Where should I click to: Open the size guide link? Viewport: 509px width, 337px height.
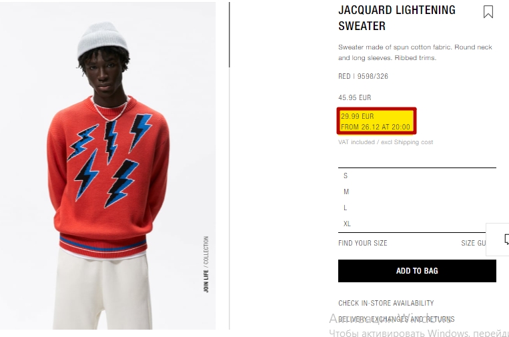click(x=474, y=243)
